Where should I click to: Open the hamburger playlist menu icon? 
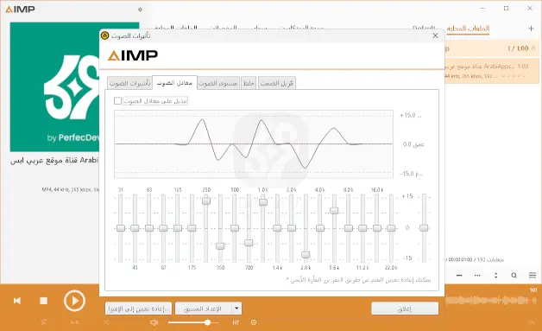[533, 275]
